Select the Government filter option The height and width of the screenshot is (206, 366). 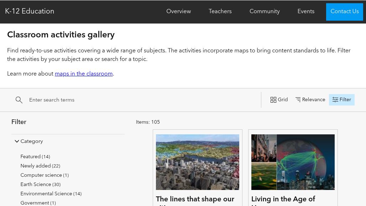tap(38, 203)
